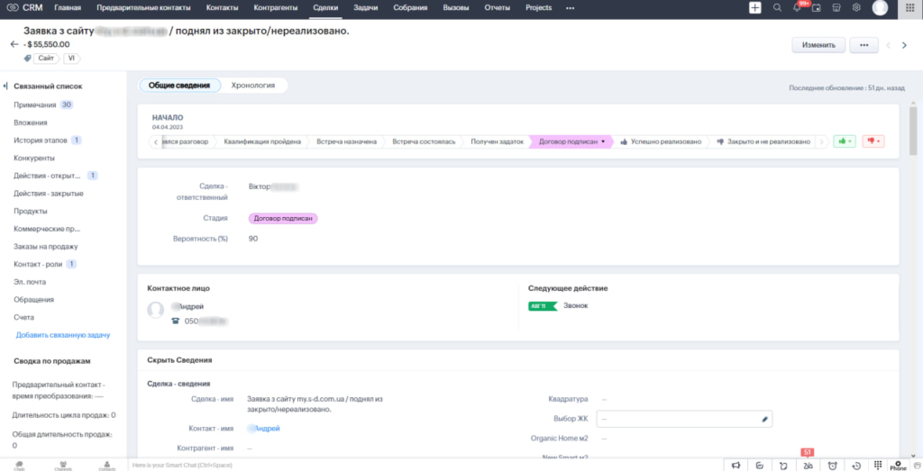Open Вложения related list
This screenshot has height=471, width=923.
point(31,122)
